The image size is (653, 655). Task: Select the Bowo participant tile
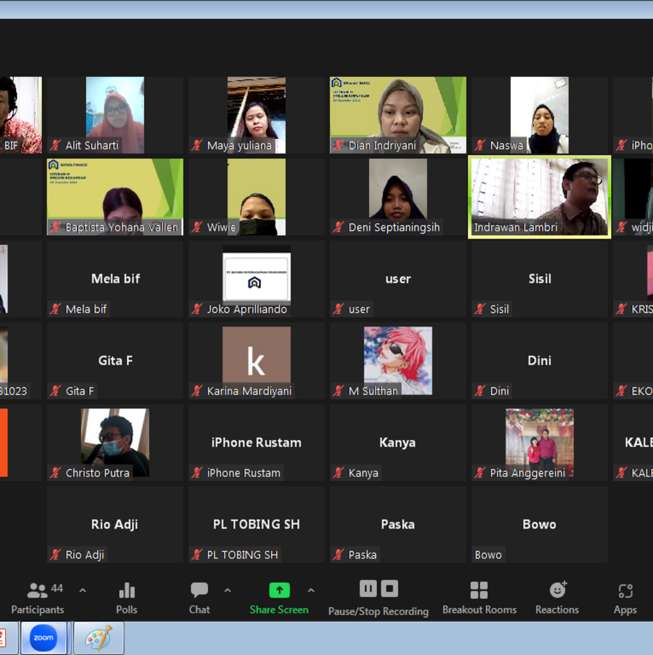[539, 525]
